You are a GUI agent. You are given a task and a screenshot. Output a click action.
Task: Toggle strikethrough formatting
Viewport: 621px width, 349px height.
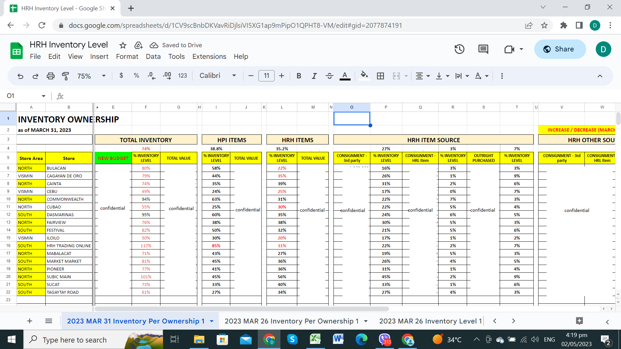tap(329, 76)
